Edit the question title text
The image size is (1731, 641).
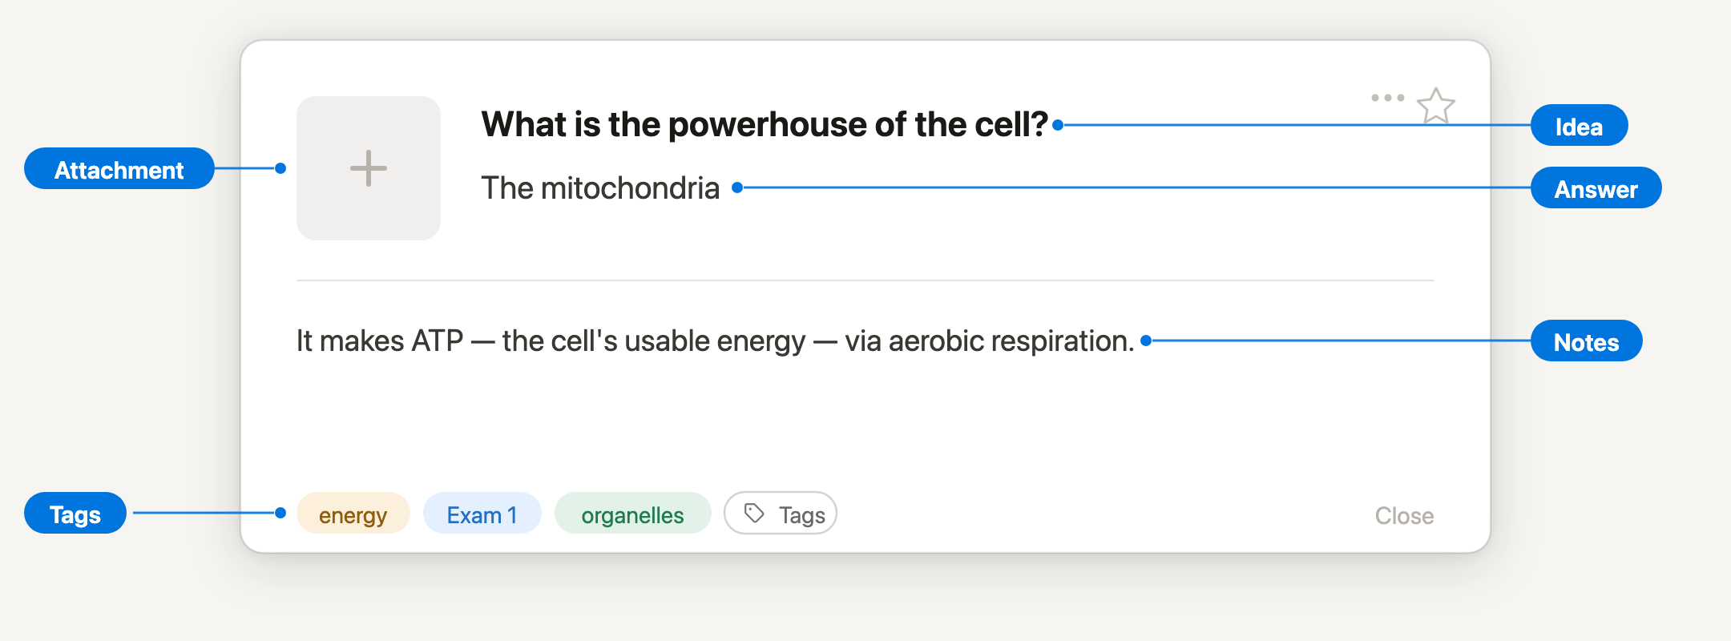click(765, 124)
